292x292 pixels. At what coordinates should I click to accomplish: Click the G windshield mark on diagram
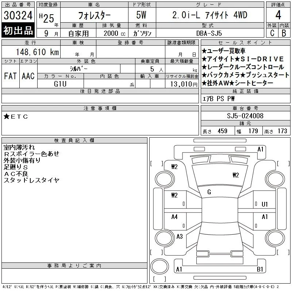(209, 192)
